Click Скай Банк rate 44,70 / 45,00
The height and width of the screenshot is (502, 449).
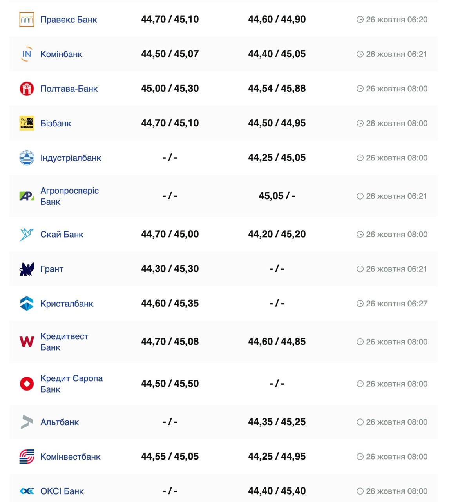click(x=170, y=234)
